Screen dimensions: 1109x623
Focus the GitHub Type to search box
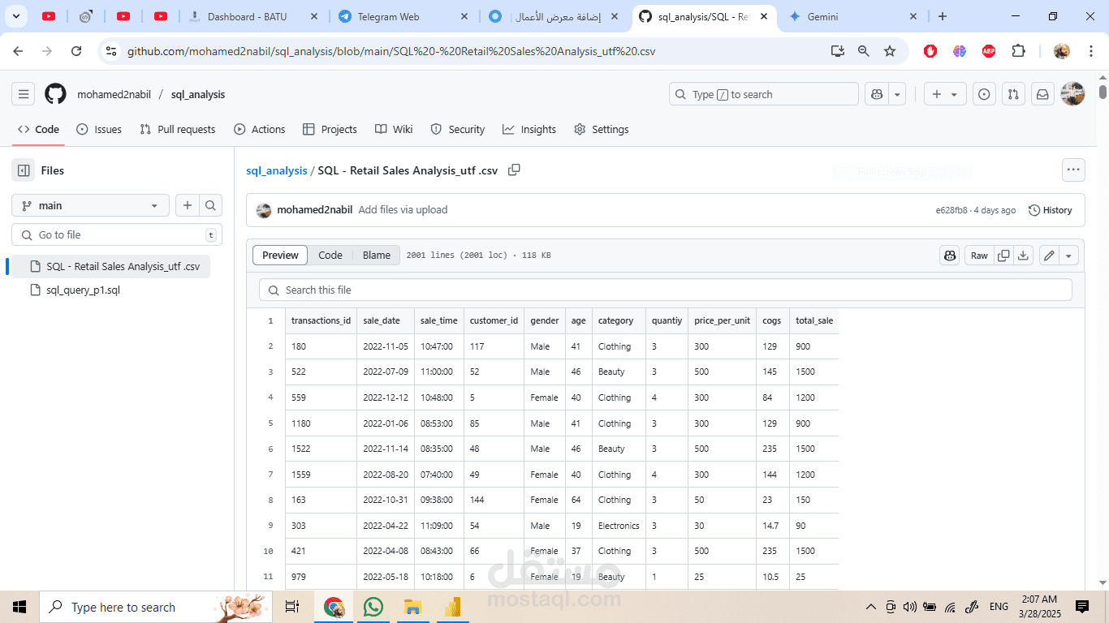(764, 94)
